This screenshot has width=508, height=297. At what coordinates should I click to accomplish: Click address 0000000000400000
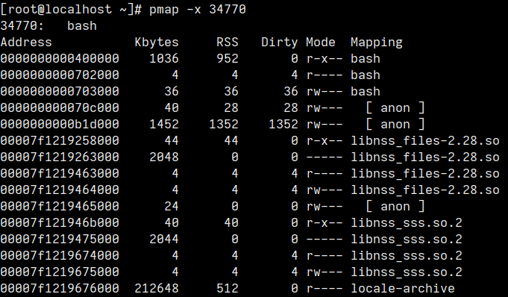click(x=60, y=59)
